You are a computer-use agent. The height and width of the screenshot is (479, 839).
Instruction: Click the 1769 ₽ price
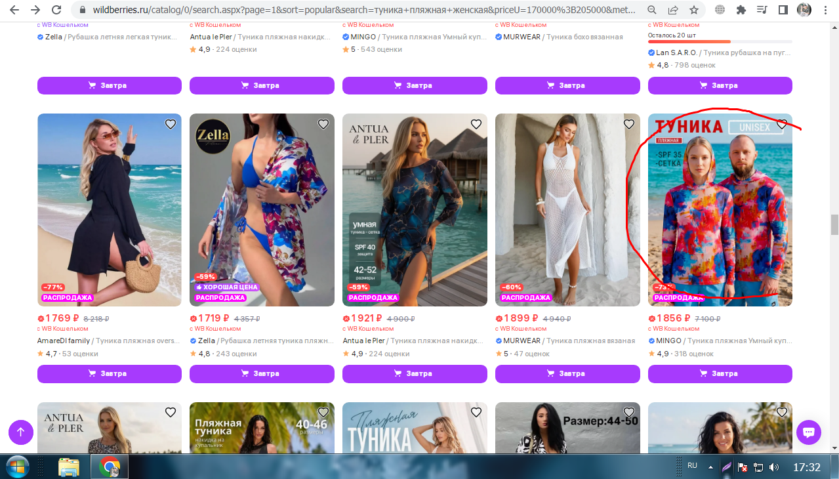[62, 318]
